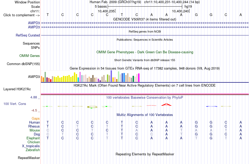249x164 pixels.
Task: Click the first AMPD3 transcript arrow line
Action: click(145, 23)
